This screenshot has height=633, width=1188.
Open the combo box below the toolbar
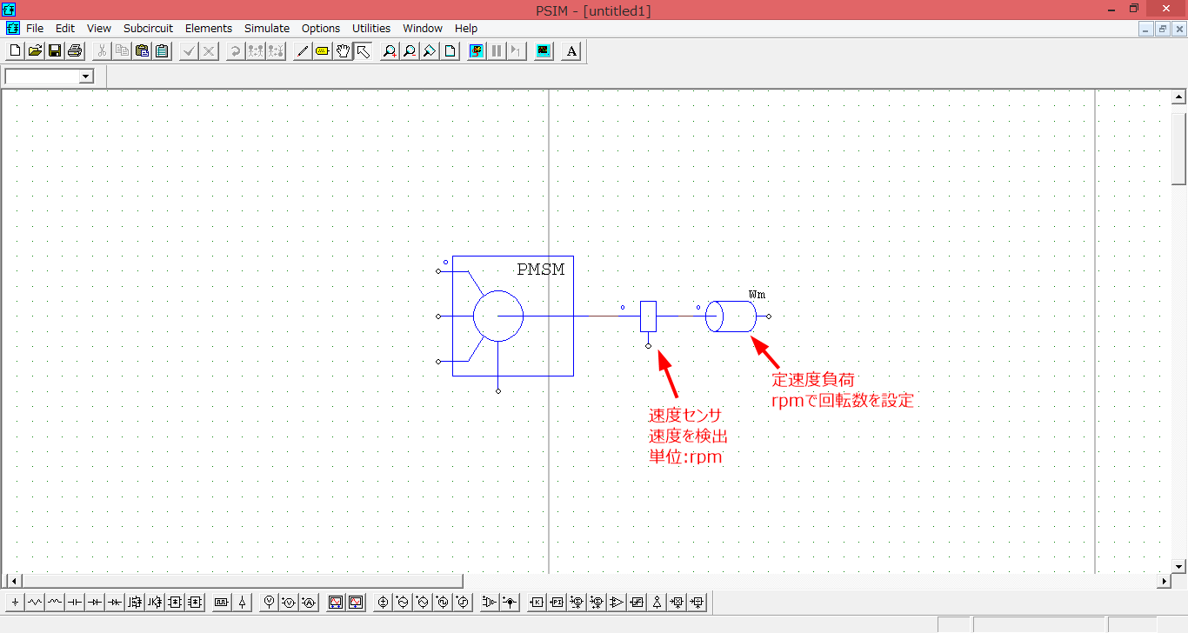85,76
